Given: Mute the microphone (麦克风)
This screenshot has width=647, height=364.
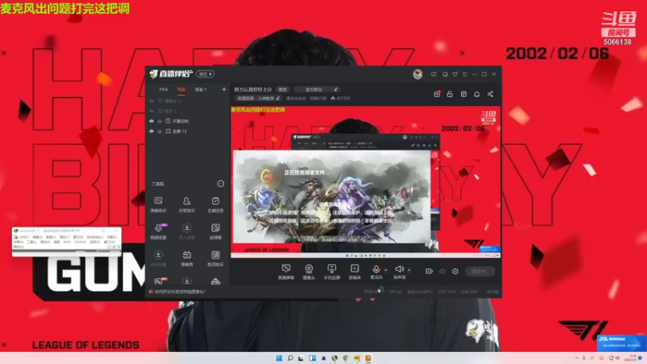Looking at the screenshot, I should click(x=376, y=272).
